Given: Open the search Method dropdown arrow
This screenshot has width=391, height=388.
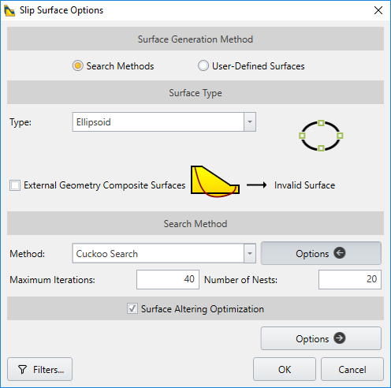Looking at the screenshot, I should (250, 253).
